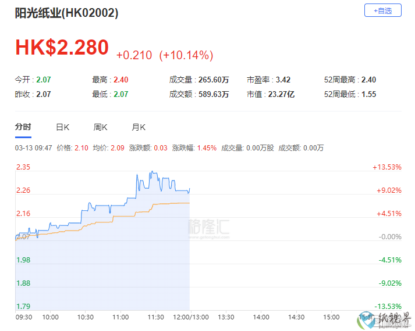Click the +13.53% axis label
The height and width of the screenshot is (331, 415).
click(387, 167)
